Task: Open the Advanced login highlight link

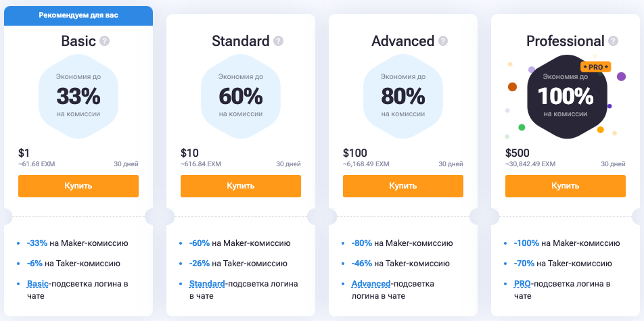Action: 371,284
